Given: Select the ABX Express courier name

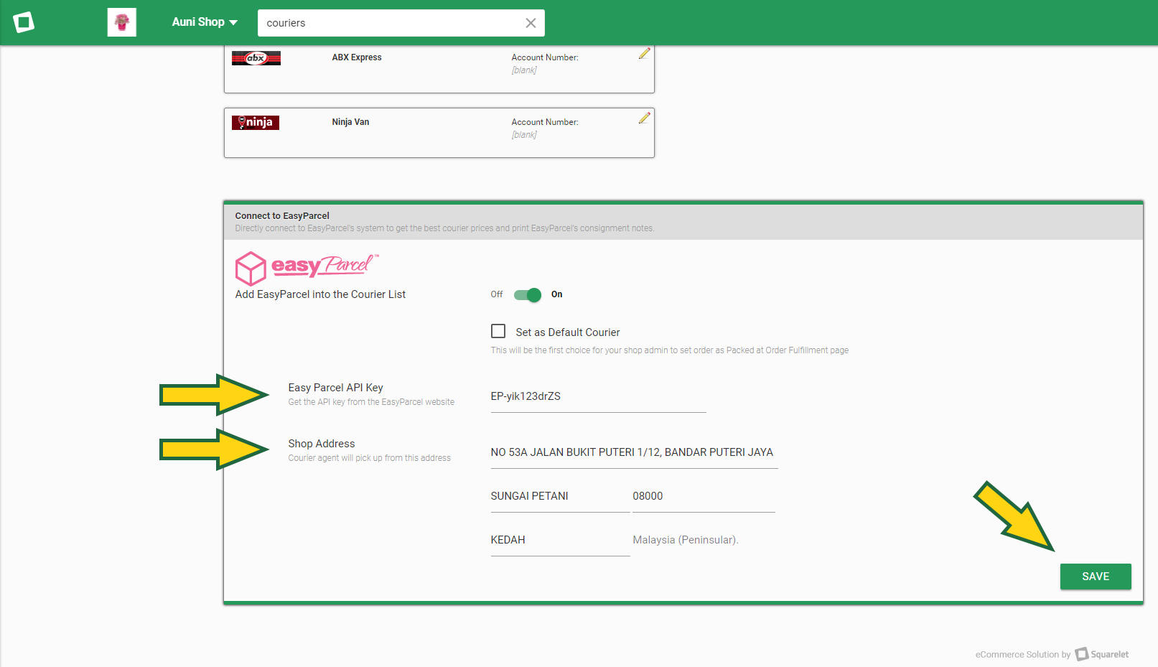Looking at the screenshot, I should pyautogui.click(x=357, y=57).
